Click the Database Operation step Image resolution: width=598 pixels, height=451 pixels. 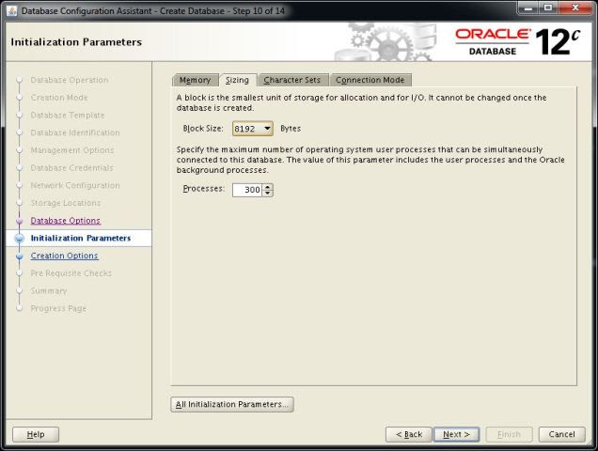70,80
